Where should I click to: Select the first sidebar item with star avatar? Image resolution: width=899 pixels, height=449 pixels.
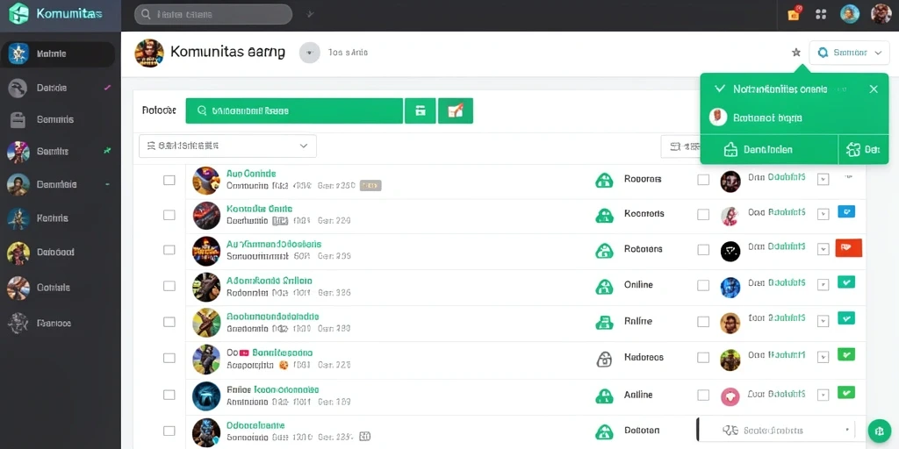[x=57, y=54]
